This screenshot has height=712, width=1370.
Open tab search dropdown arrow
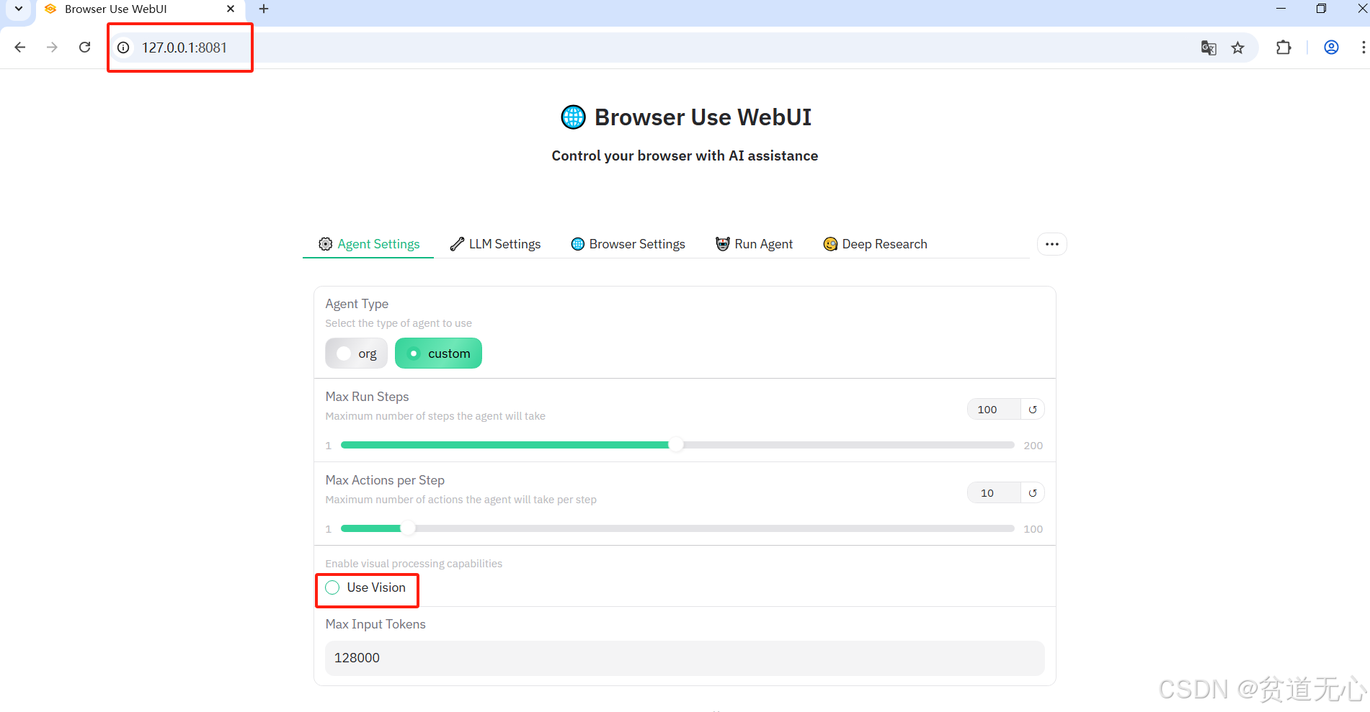(x=19, y=9)
